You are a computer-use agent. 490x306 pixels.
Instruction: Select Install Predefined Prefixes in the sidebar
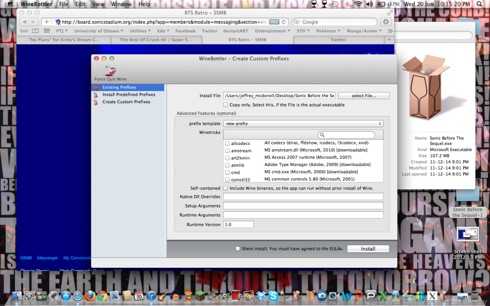coord(128,95)
